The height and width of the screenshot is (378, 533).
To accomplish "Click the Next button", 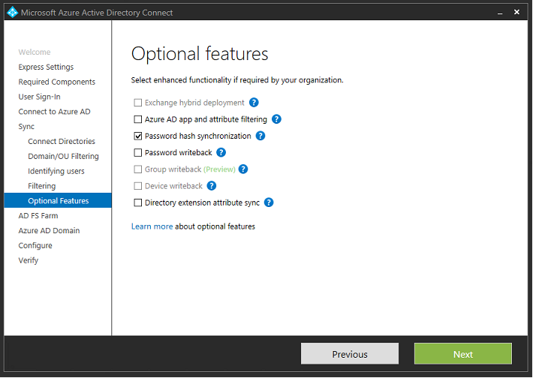I will [462, 354].
